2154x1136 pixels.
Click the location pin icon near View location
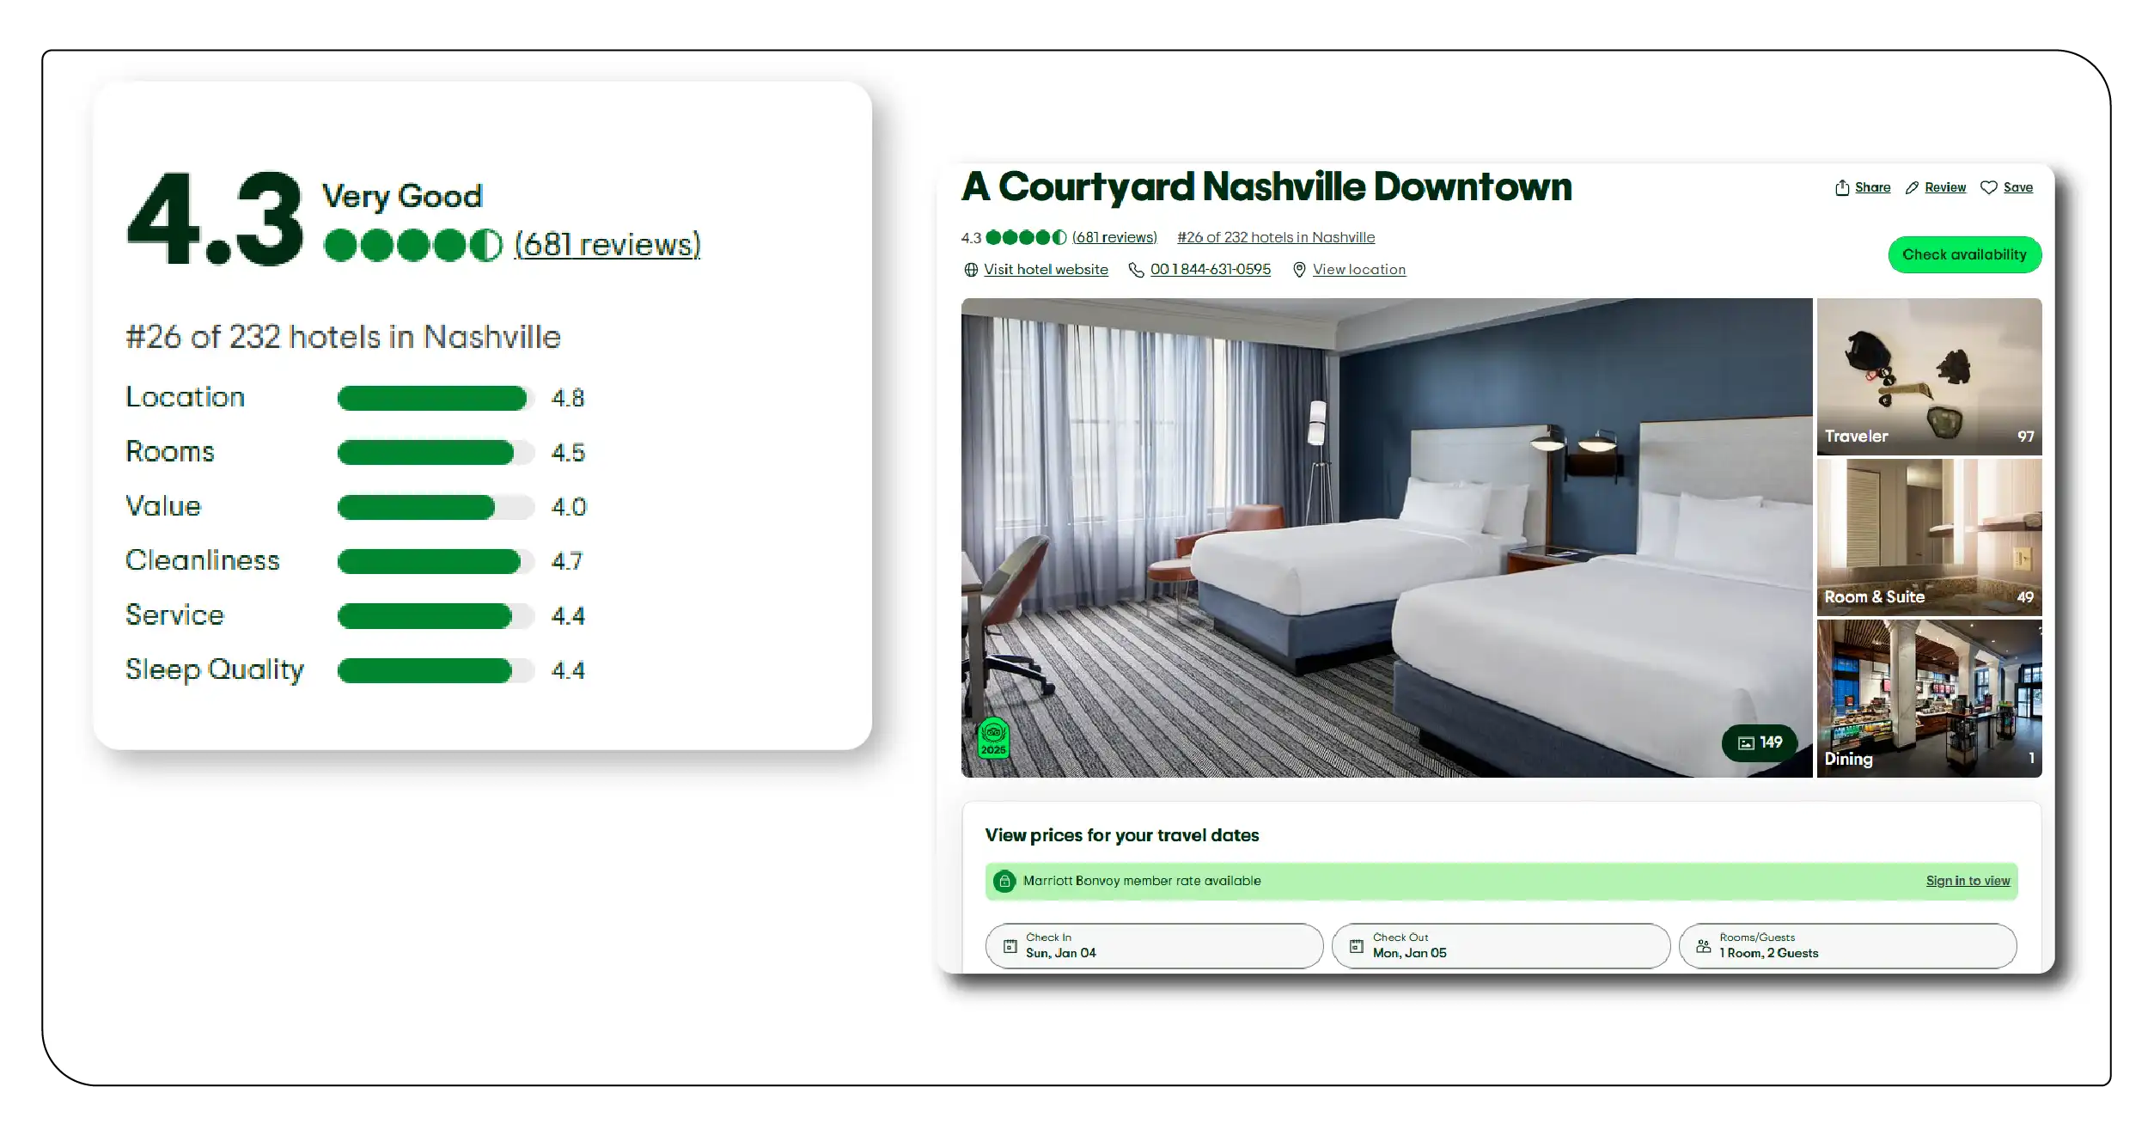(x=1297, y=269)
